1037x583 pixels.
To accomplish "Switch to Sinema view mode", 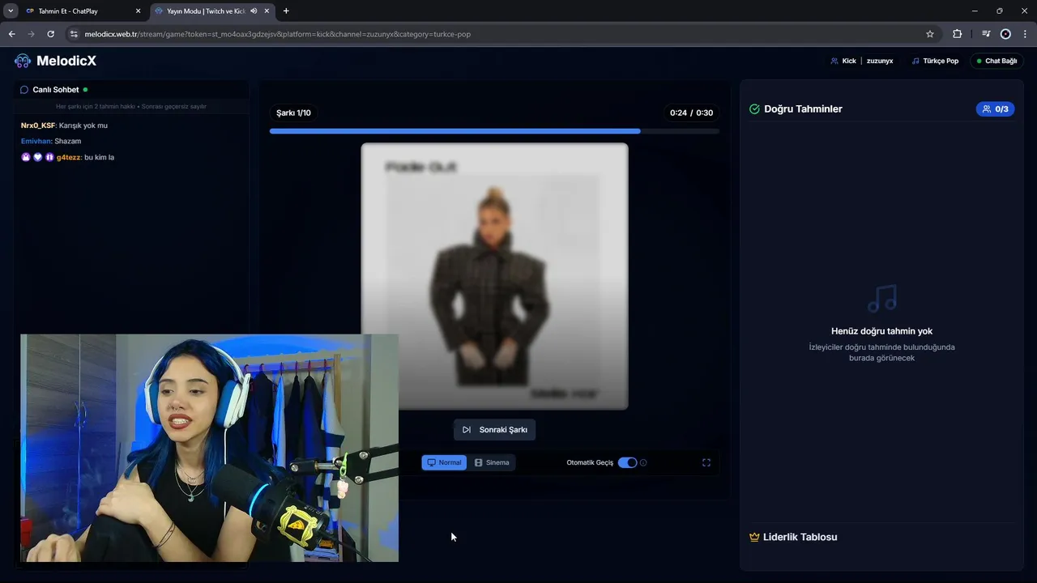I will [492, 462].
